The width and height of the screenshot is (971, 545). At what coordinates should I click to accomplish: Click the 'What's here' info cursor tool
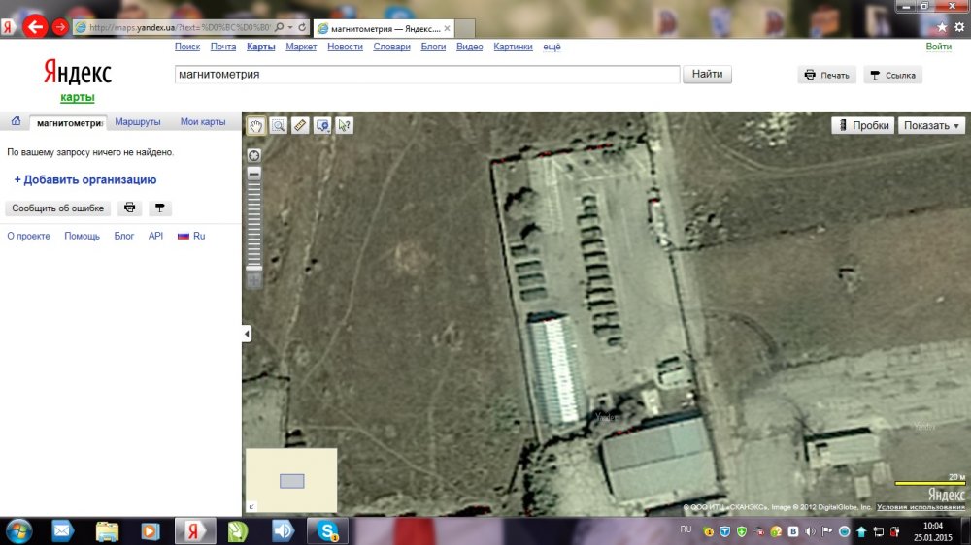[344, 125]
